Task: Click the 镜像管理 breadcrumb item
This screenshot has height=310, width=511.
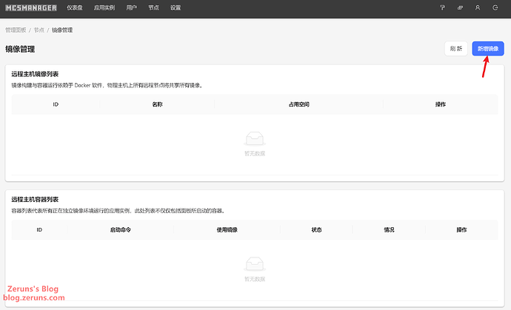Action: pos(62,30)
